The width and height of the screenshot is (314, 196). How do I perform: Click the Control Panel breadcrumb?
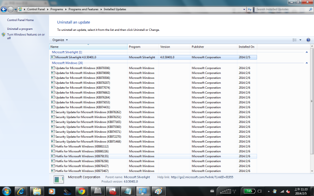[36, 9]
